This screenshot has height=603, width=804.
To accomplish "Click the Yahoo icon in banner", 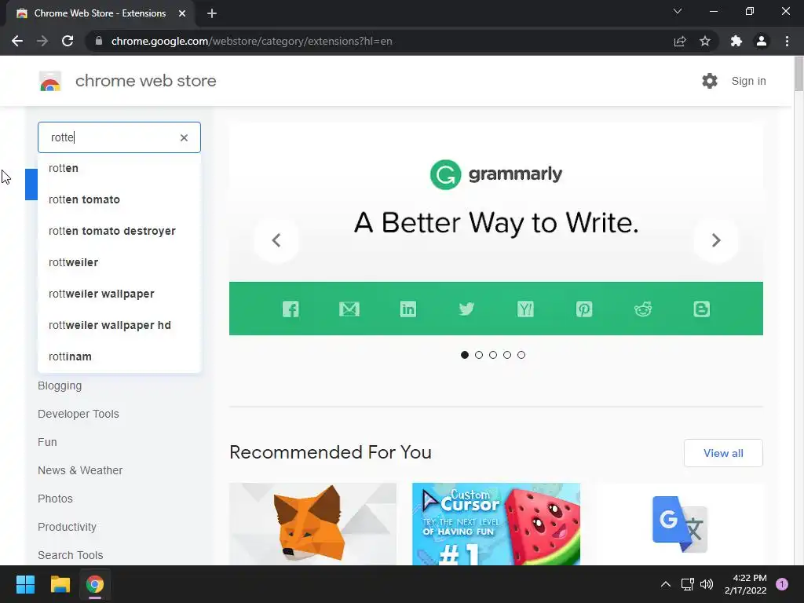I will 525,309.
